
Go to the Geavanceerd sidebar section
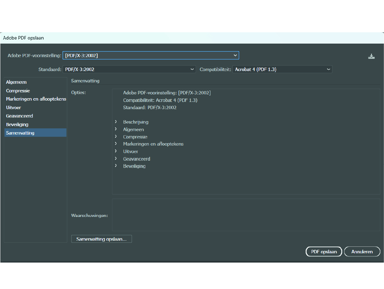click(20, 116)
